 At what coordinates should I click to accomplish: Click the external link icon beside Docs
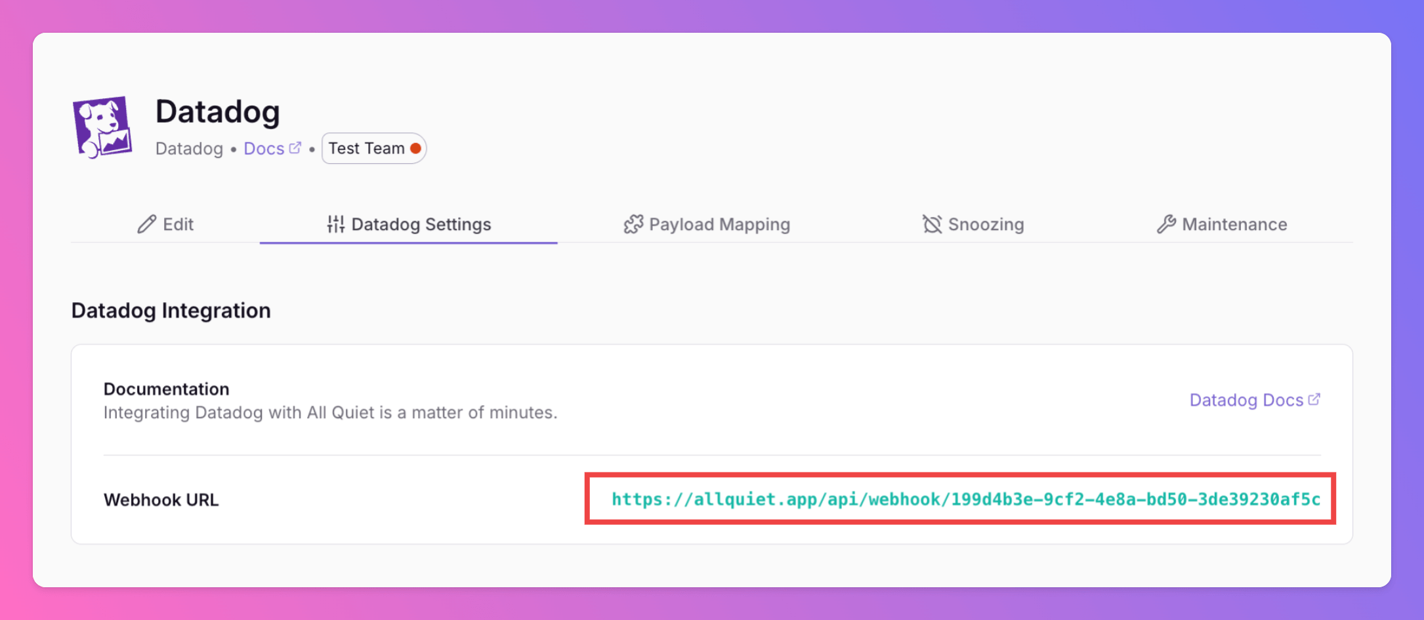point(295,148)
